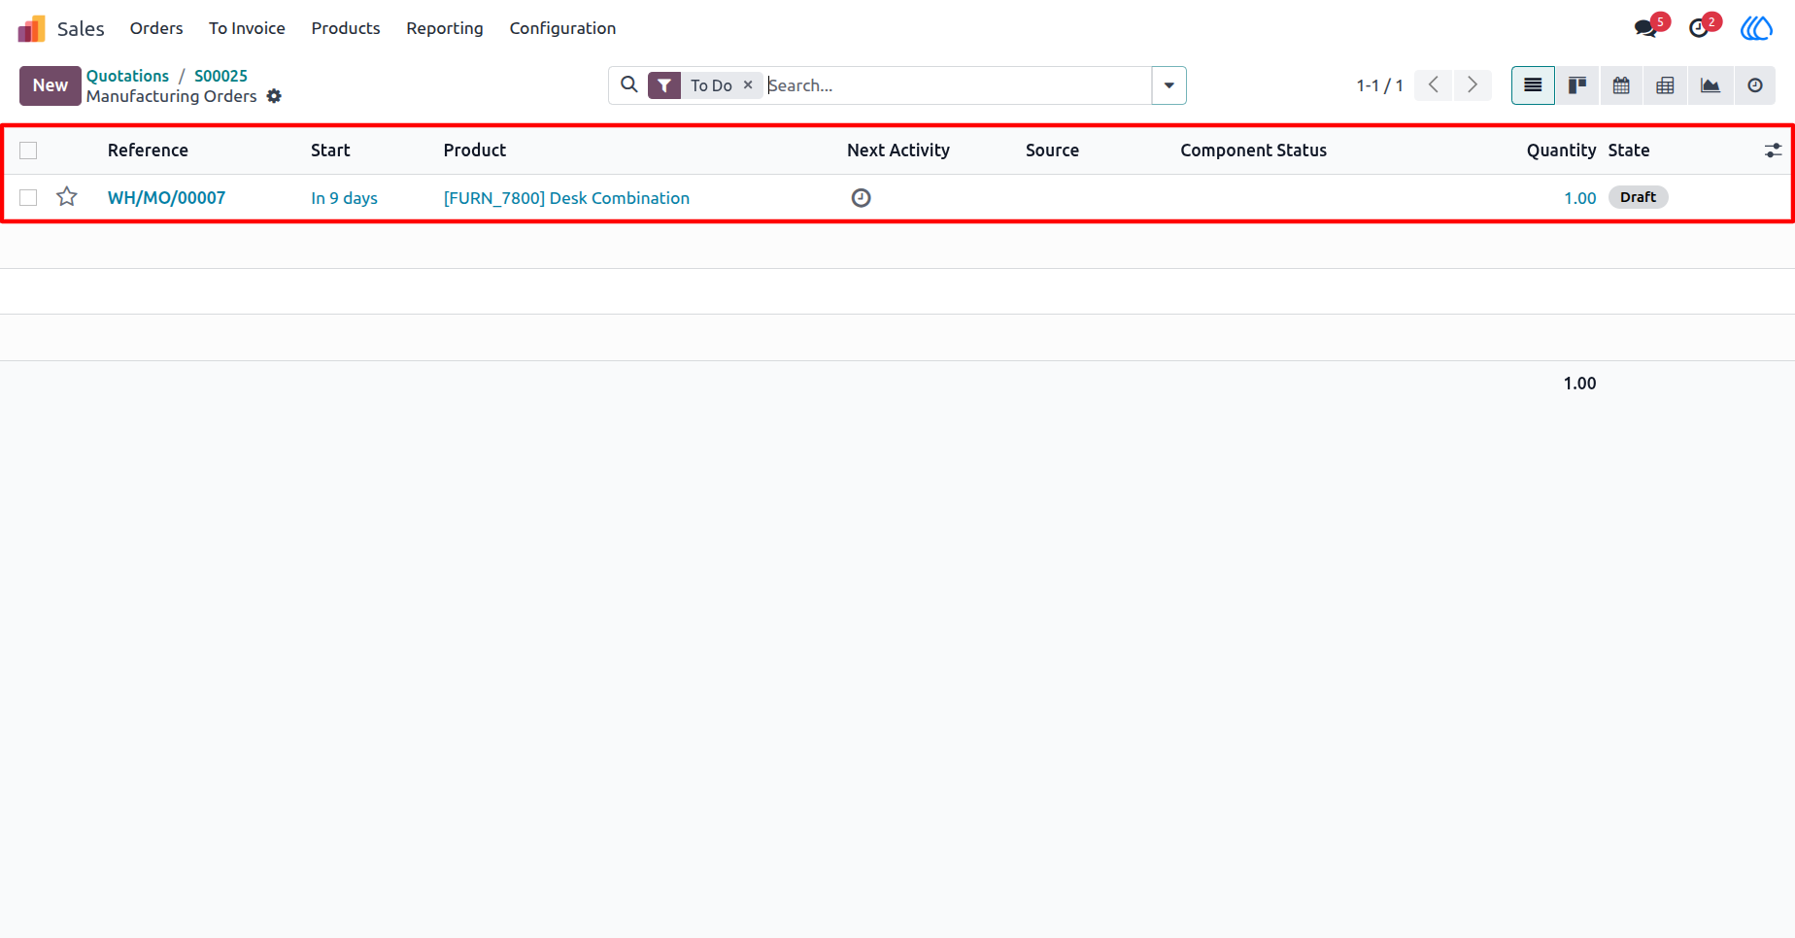Viewport: 1795px width, 938px height.
Task: Click the Manufacturing Orders gear icon
Action: coord(274,96)
